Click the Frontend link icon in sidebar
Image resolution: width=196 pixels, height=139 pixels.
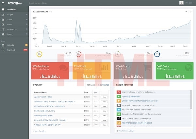point(3,50)
